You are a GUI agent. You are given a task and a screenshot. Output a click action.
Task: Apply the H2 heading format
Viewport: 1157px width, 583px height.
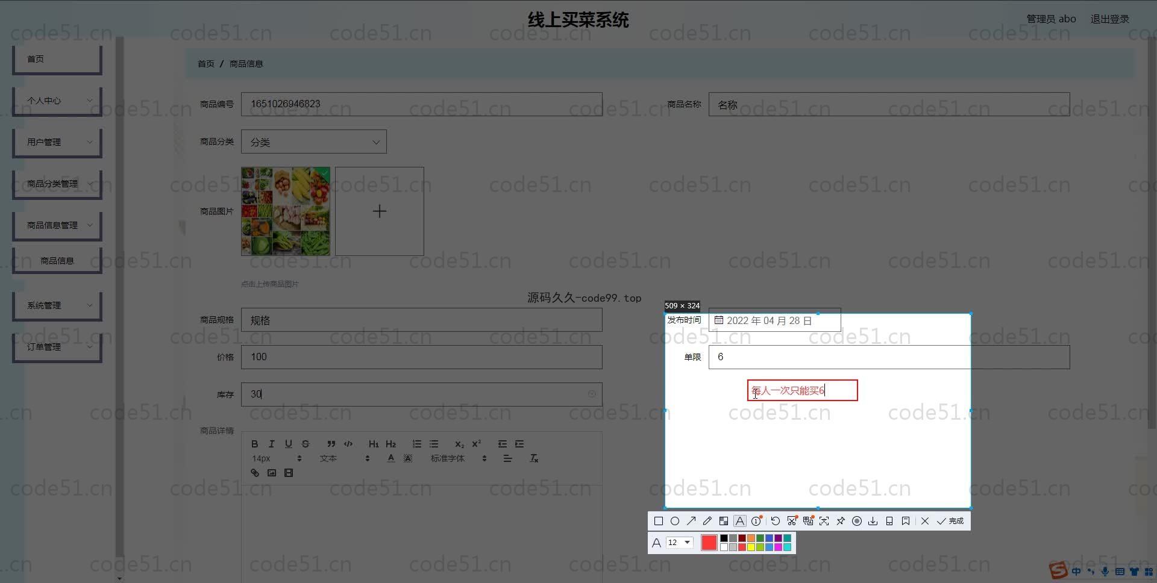tap(390, 444)
